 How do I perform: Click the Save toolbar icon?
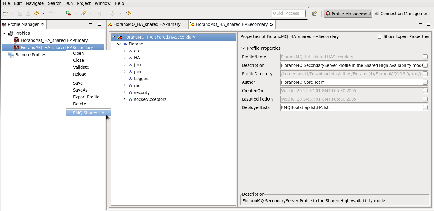coord(20,13)
